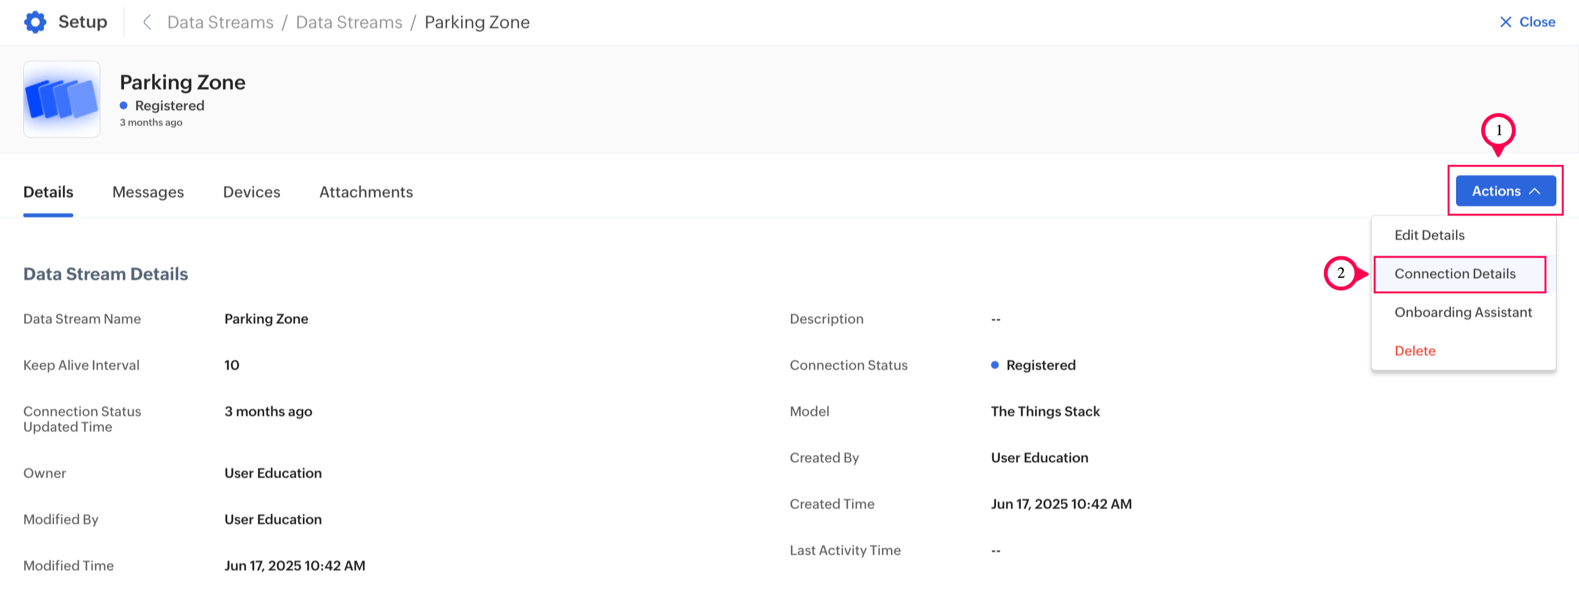Click the second Data Streams breadcrumb link
The width and height of the screenshot is (1579, 594).
[349, 22]
